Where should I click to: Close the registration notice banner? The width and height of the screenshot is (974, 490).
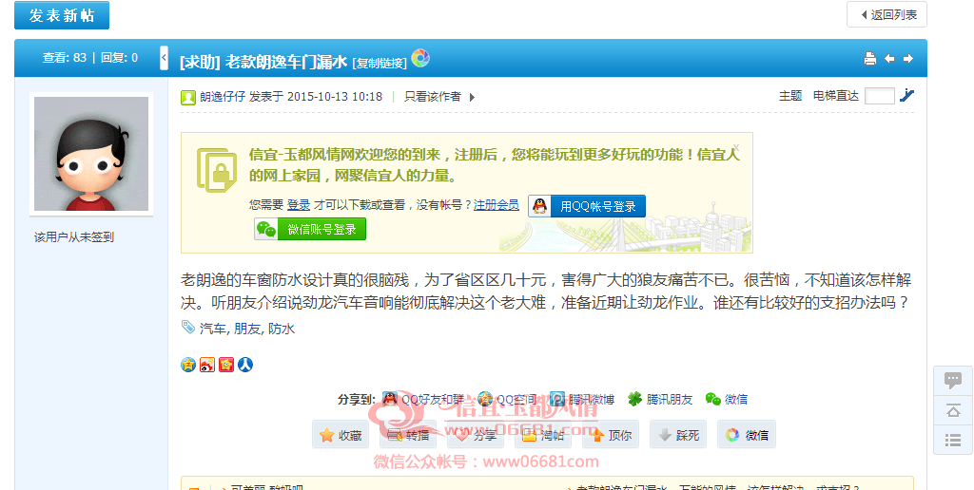pos(735,147)
